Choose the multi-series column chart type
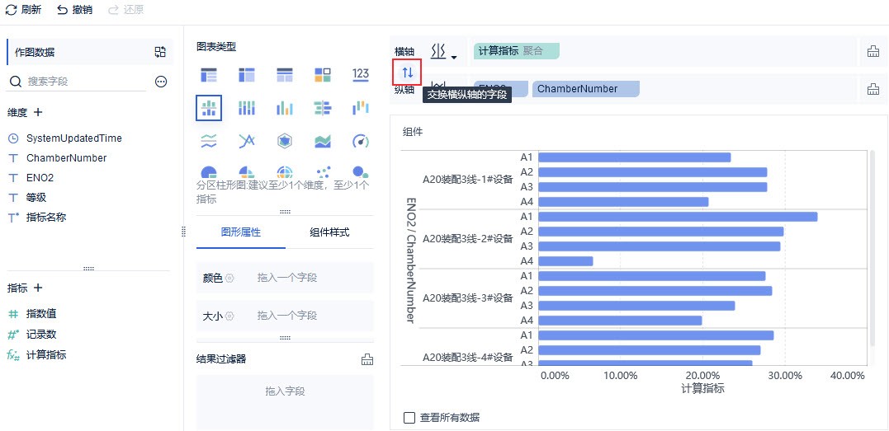889x431 pixels. (285, 108)
